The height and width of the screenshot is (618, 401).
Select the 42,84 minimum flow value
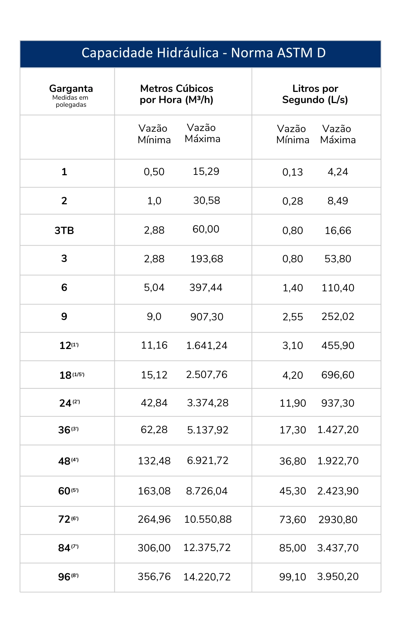point(154,403)
